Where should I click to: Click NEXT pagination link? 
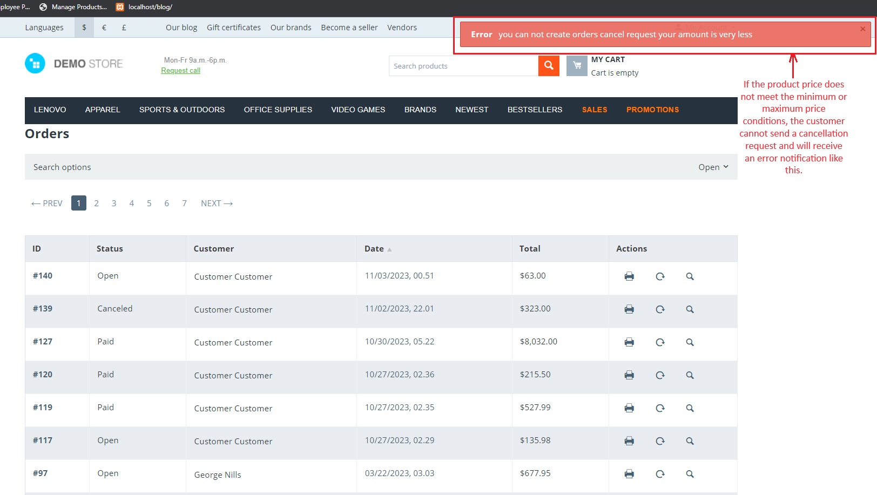217,204
